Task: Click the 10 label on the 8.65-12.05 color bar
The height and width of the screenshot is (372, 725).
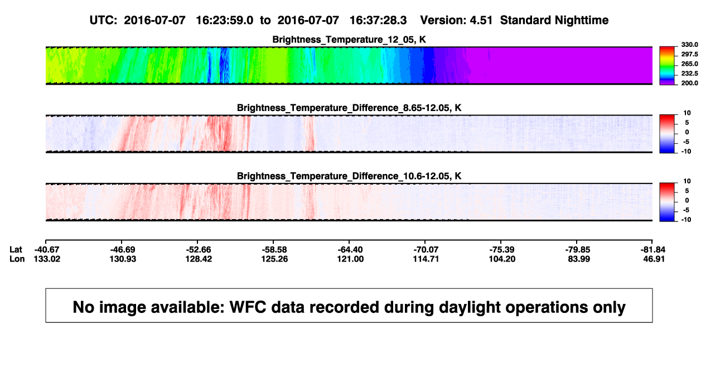Action: [x=687, y=113]
